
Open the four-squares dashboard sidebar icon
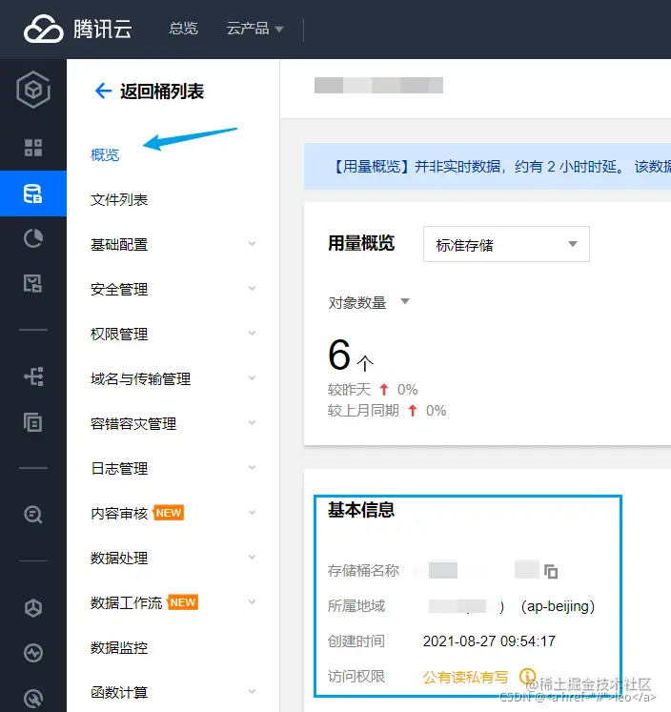tap(33, 148)
